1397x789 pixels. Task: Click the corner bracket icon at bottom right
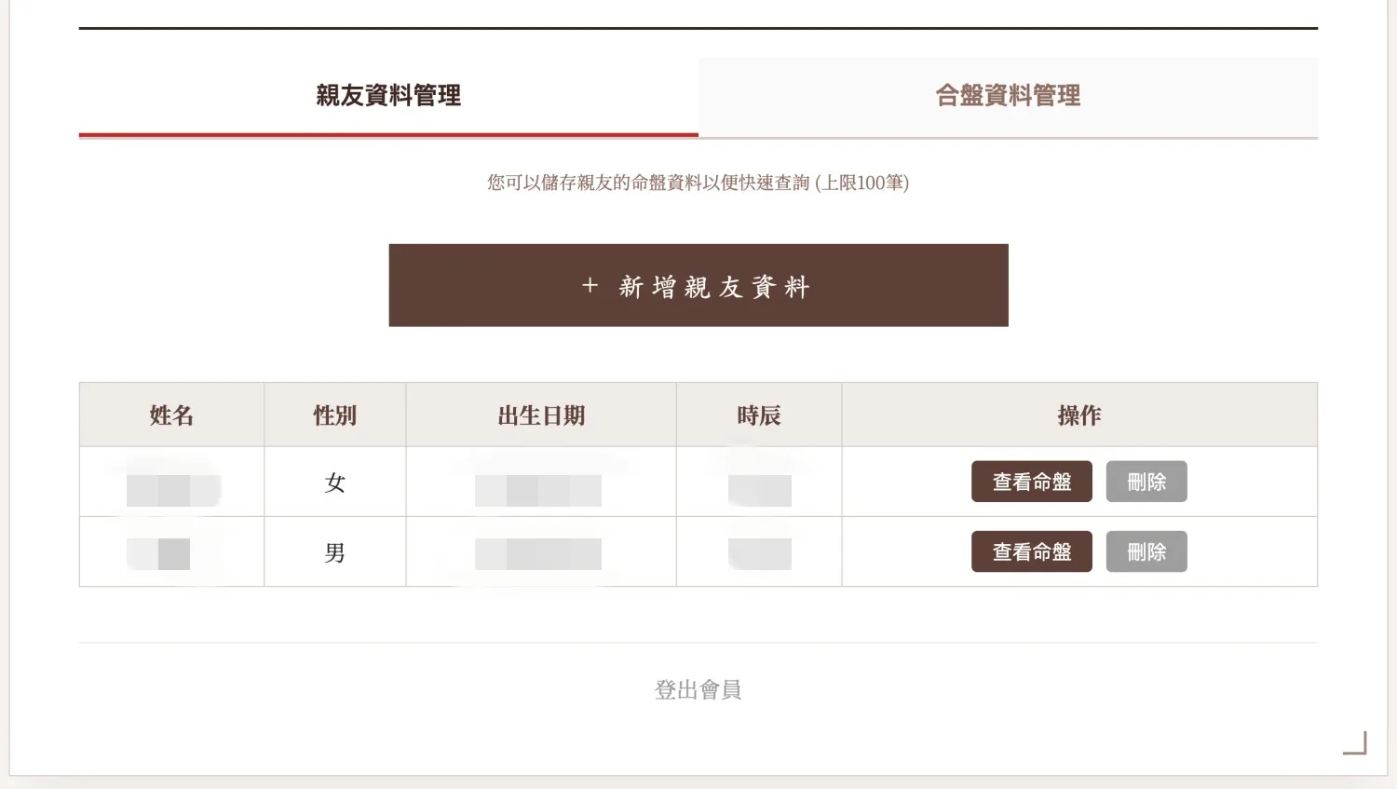1356,743
